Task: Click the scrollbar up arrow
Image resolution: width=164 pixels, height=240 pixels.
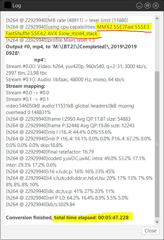Action: point(157,18)
